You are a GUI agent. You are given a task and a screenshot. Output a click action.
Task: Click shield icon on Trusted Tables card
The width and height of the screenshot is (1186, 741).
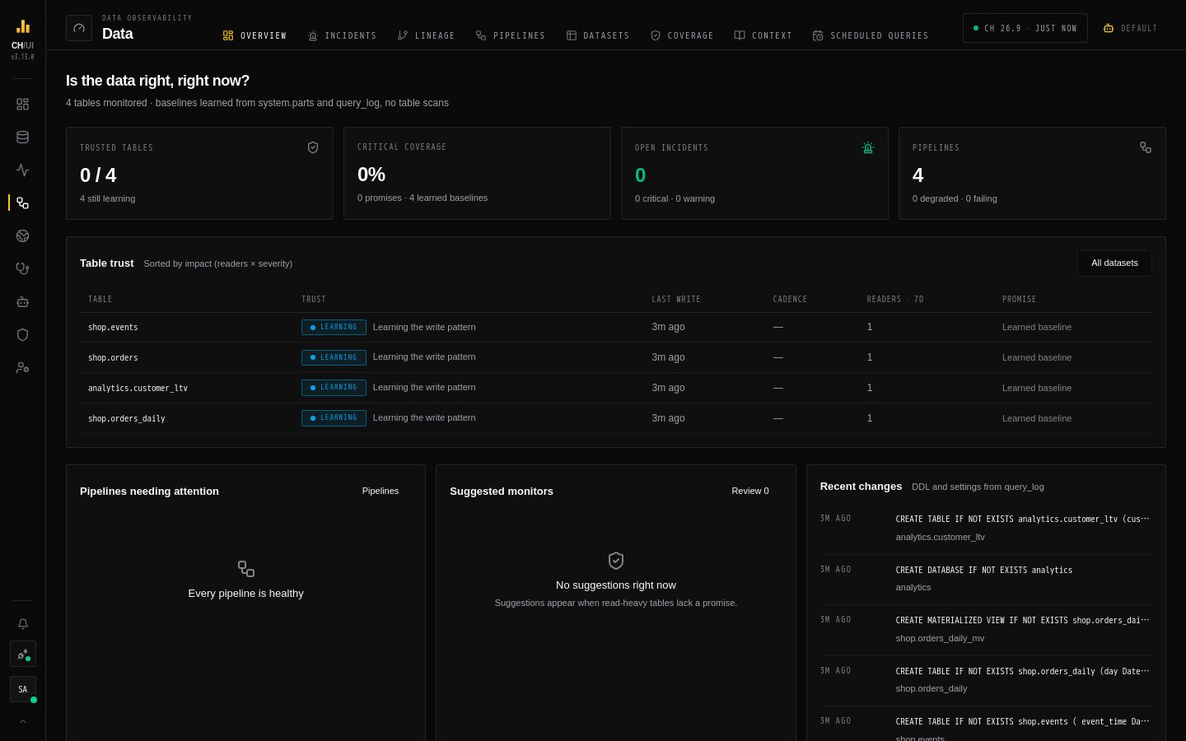click(x=313, y=147)
